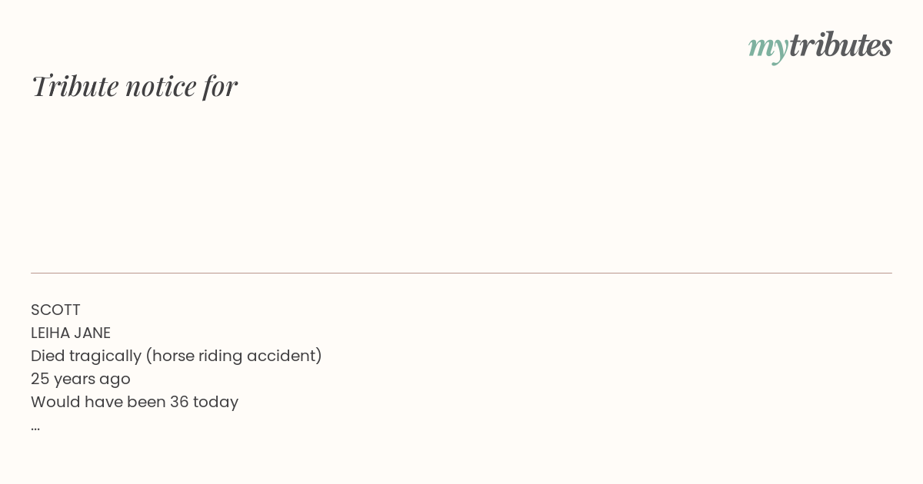Screen dimensions: 923x484
Task: Click "(horse riding accident)" in parentheses
Action: (x=234, y=356)
